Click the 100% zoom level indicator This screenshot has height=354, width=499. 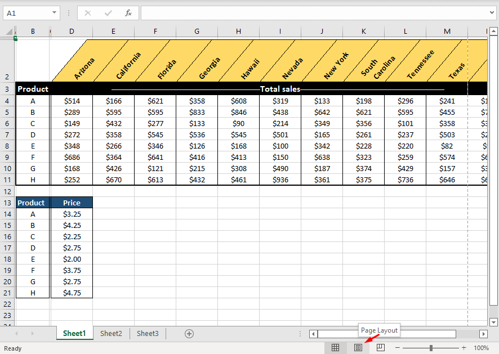(x=483, y=347)
